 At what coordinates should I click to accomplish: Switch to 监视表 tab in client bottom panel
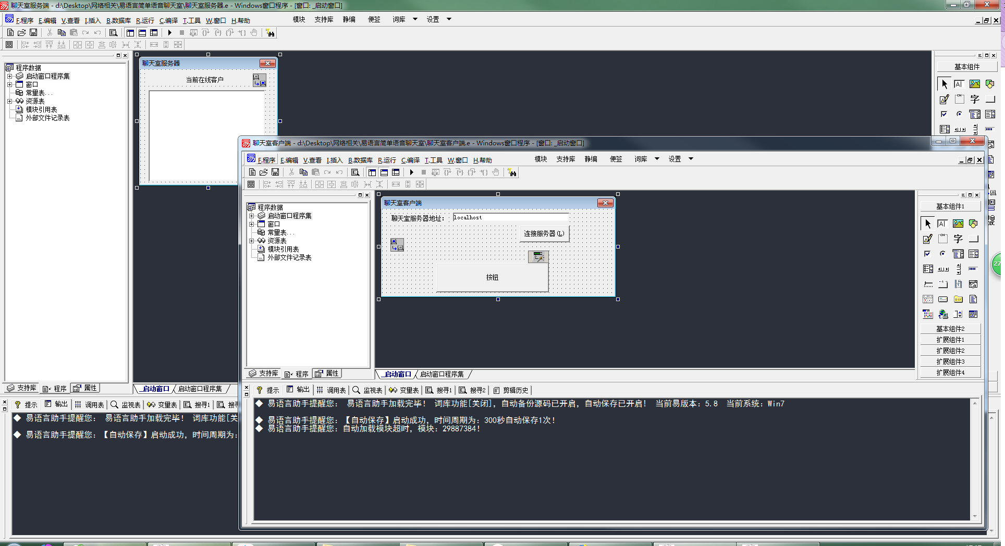coord(367,390)
